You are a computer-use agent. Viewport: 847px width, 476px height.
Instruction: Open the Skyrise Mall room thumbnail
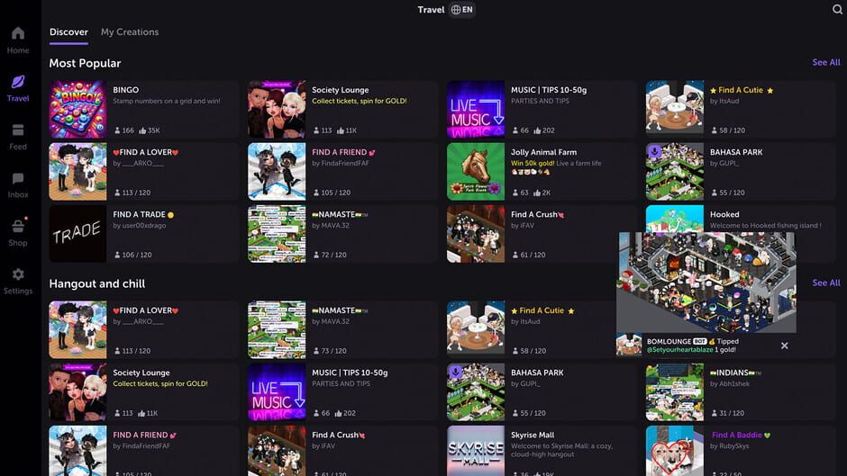(x=476, y=450)
